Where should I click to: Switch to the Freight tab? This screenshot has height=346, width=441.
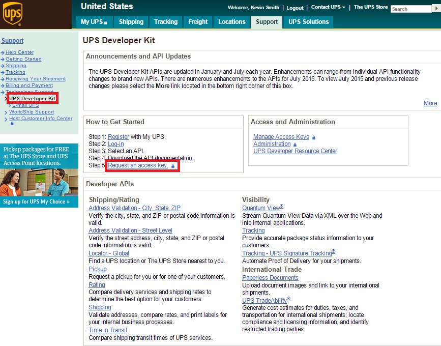click(x=197, y=22)
